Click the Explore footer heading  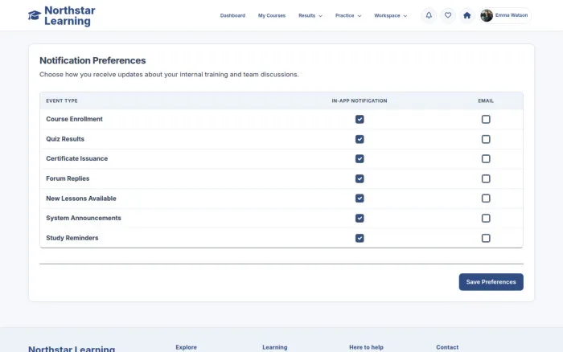pyautogui.click(x=186, y=347)
